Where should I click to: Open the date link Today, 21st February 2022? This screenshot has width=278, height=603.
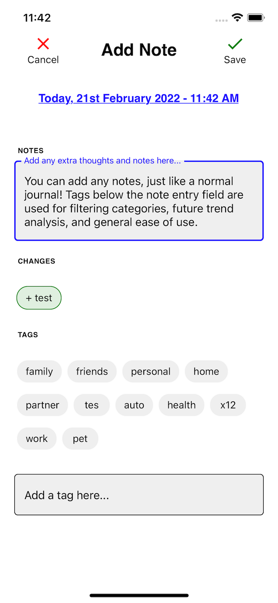click(139, 98)
